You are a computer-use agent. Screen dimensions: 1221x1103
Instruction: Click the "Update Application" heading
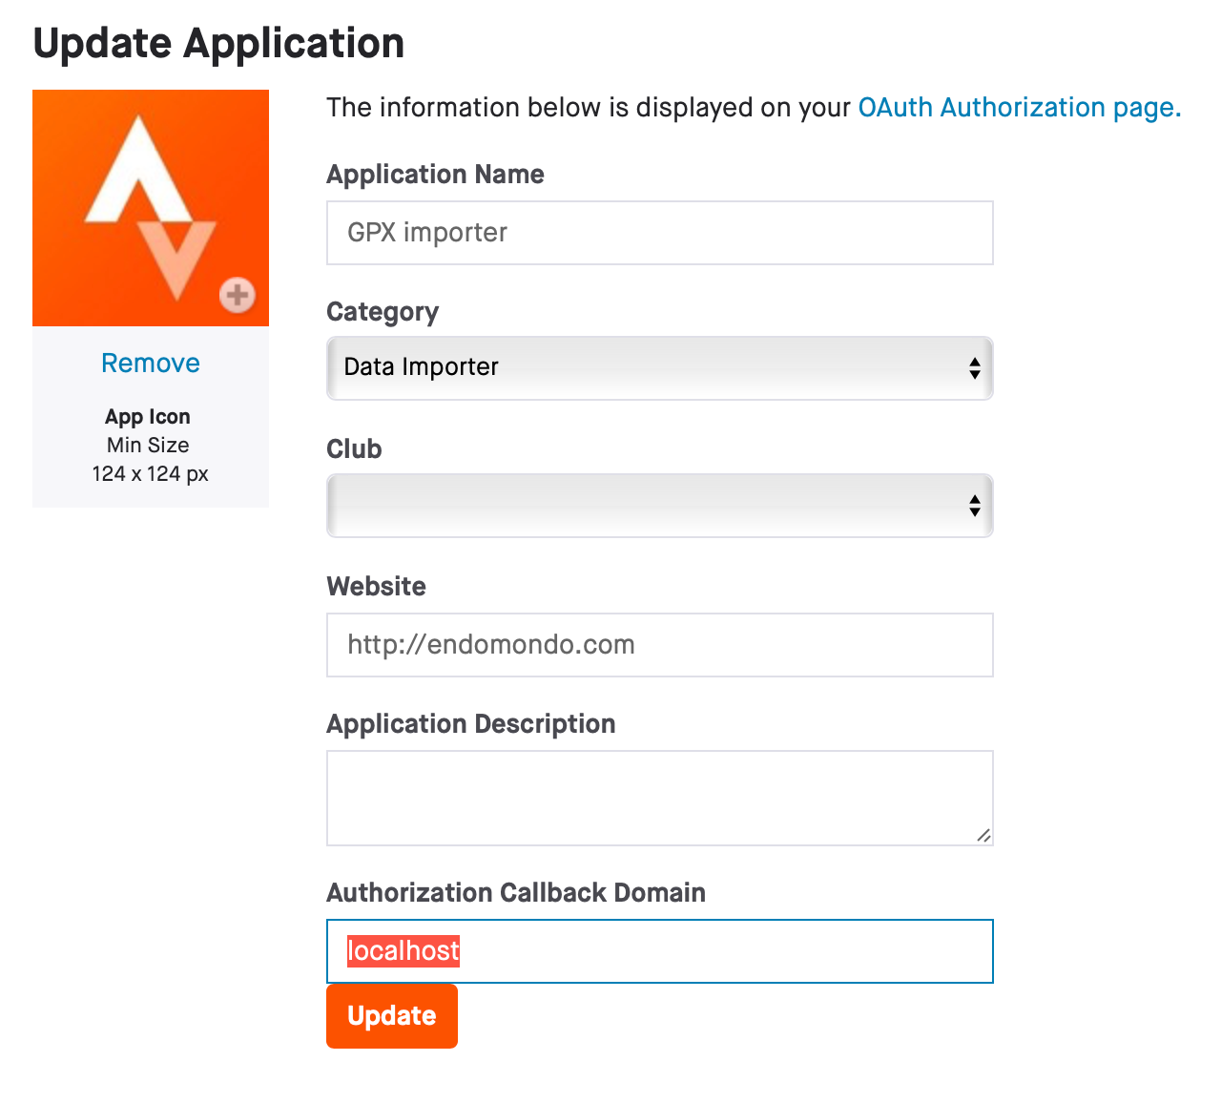218,44
